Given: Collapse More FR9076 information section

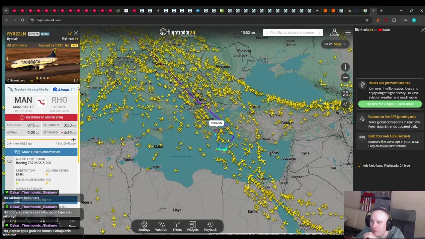Looking at the screenshot, I should coord(41,152).
